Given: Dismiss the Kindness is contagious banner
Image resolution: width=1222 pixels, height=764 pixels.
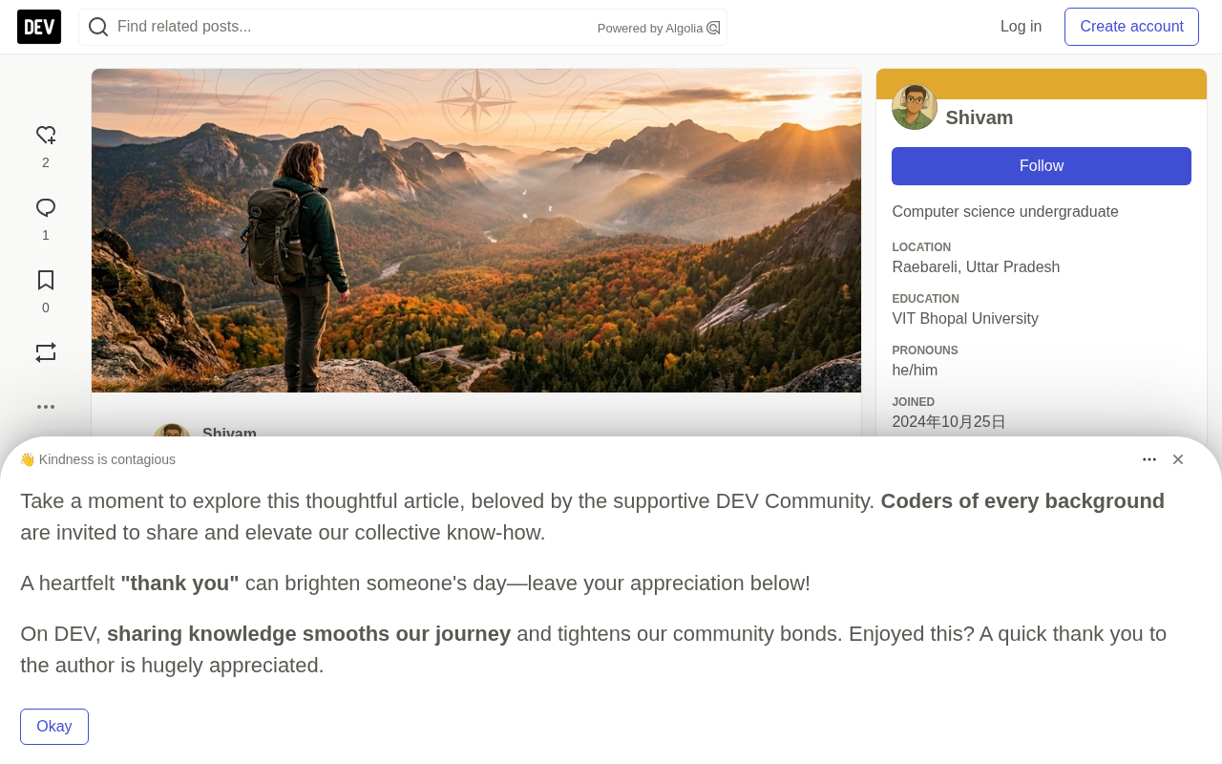Looking at the screenshot, I should point(1178,459).
